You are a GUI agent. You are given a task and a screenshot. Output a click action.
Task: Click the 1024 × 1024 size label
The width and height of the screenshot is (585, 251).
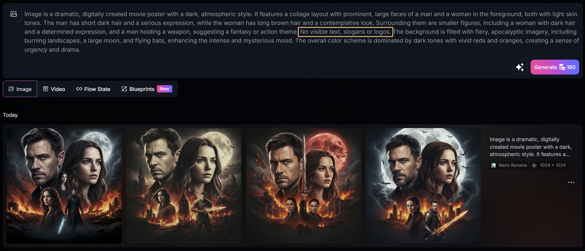pyautogui.click(x=552, y=165)
